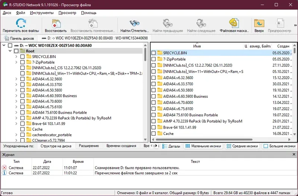
Task: Sort by Структуре на диске
Action: tap(56, 146)
